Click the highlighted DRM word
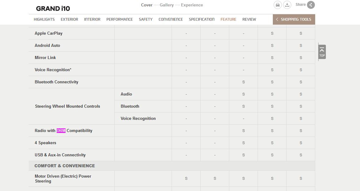 61,130
